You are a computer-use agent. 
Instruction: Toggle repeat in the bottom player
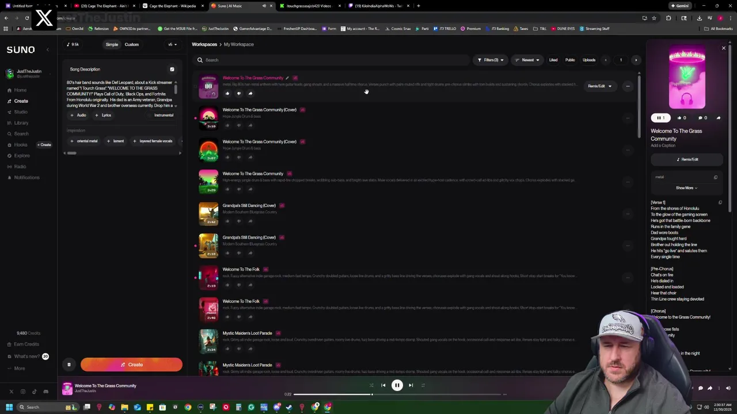pyautogui.click(x=423, y=385)
